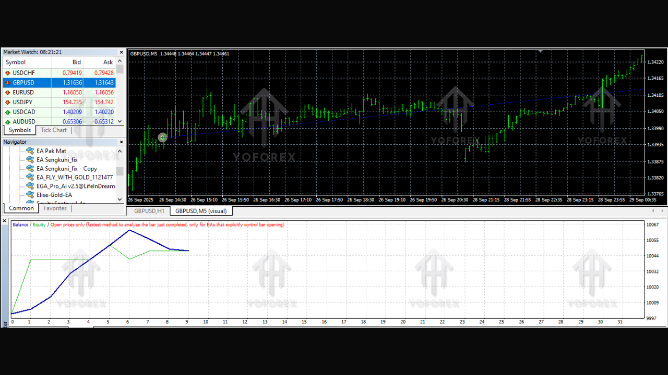Switch to the GBPUSD,H1 chart tab
This screenshot has height=375, width=668.
point(149,211)
